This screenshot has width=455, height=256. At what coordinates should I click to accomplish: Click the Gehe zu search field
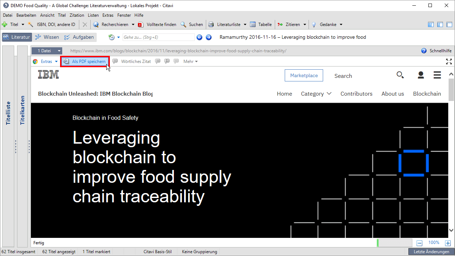tap(158, 37)
